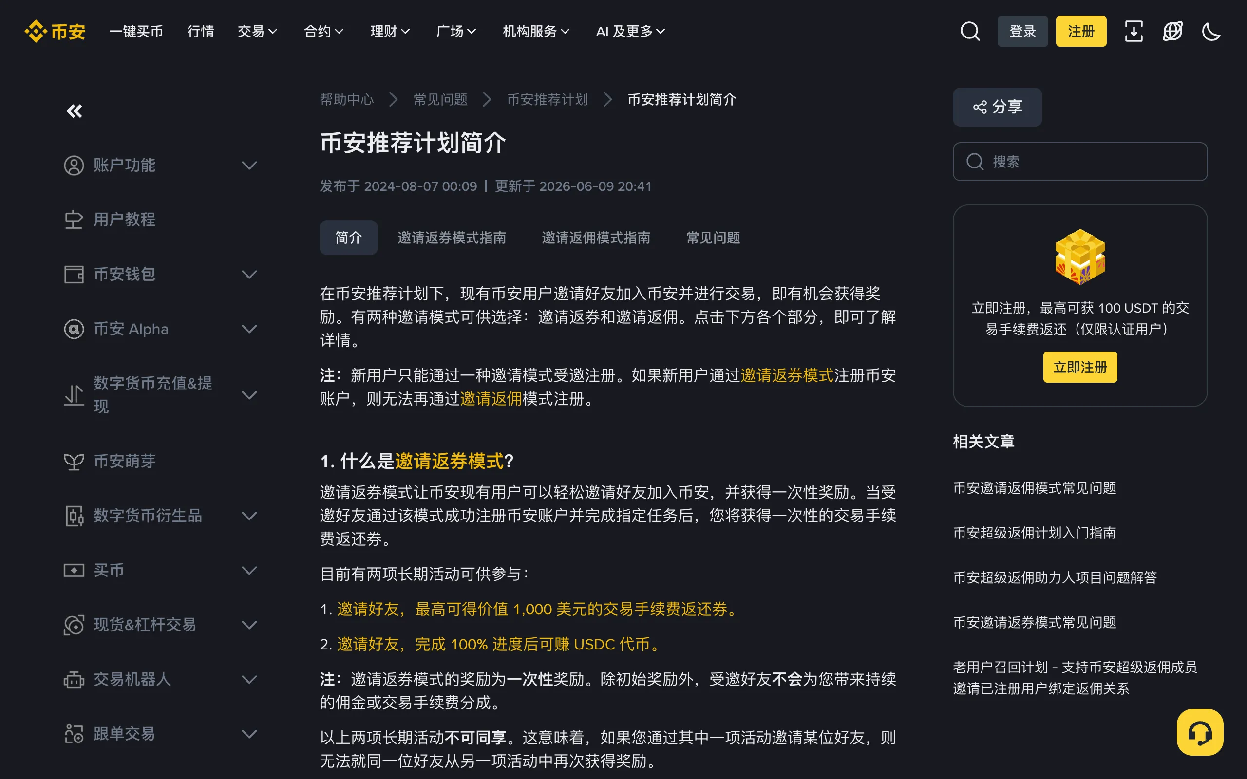Open the customer support headset button

1200,732
